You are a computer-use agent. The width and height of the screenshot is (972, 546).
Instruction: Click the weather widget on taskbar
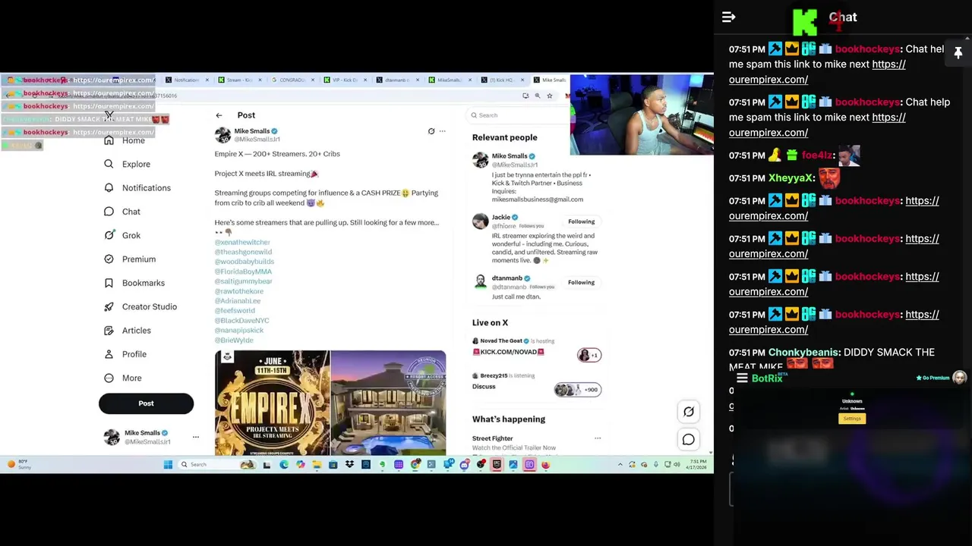[x=20, y=464]
